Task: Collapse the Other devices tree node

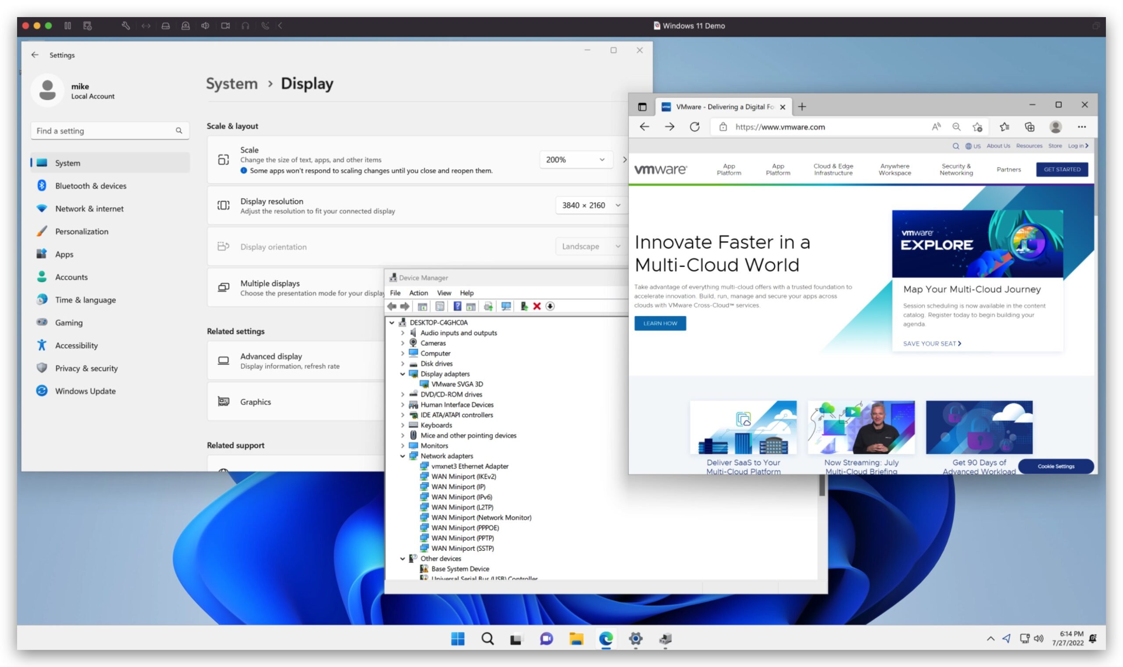Action: click(403, 558)
